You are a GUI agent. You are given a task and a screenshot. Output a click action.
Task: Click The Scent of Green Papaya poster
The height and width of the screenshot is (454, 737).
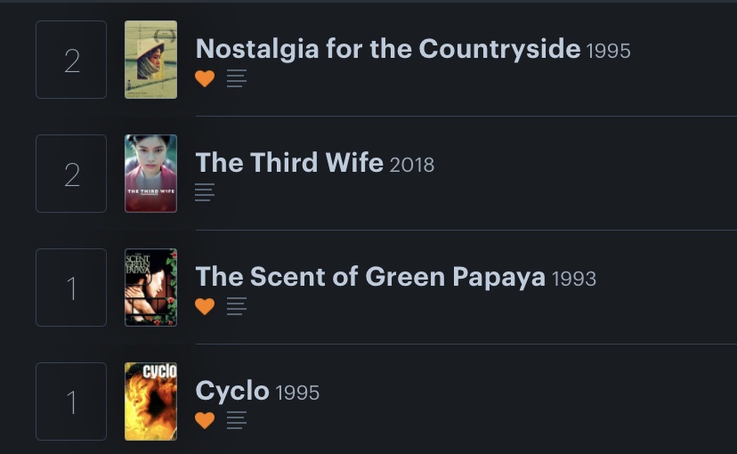pyautogui.click(x=150, y=288)
